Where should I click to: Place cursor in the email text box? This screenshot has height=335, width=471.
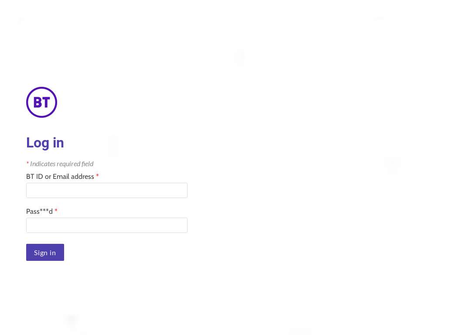(x=107, y=191)
